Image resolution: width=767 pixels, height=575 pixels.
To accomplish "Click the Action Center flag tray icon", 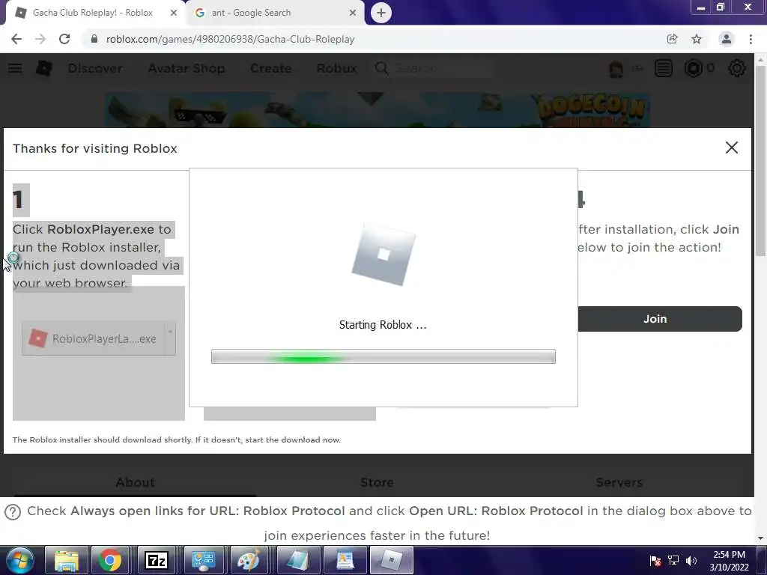I will (x=655, y=561).
